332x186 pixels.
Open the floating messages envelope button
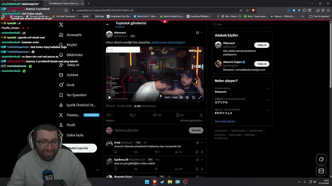321,171
